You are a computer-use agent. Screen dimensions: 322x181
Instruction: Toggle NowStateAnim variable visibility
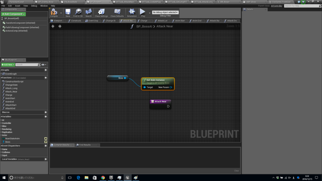tap(45, 138)
